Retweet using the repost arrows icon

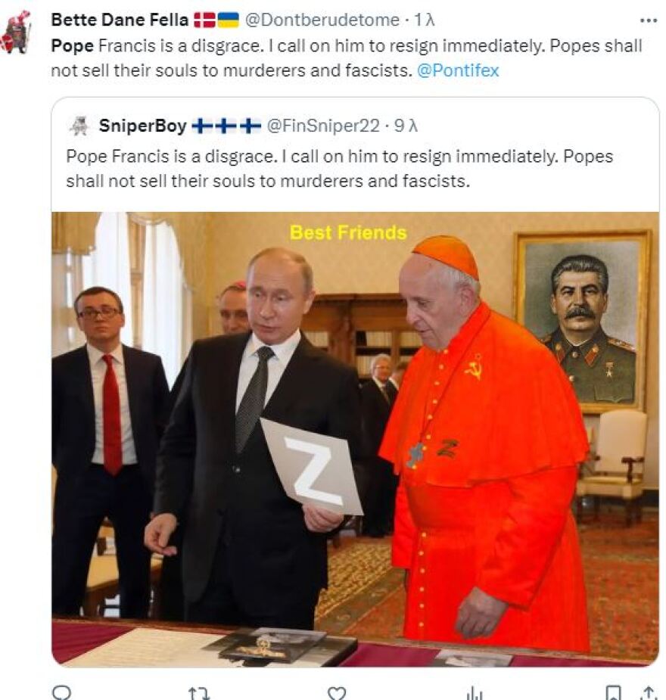(x=199, y=693)
